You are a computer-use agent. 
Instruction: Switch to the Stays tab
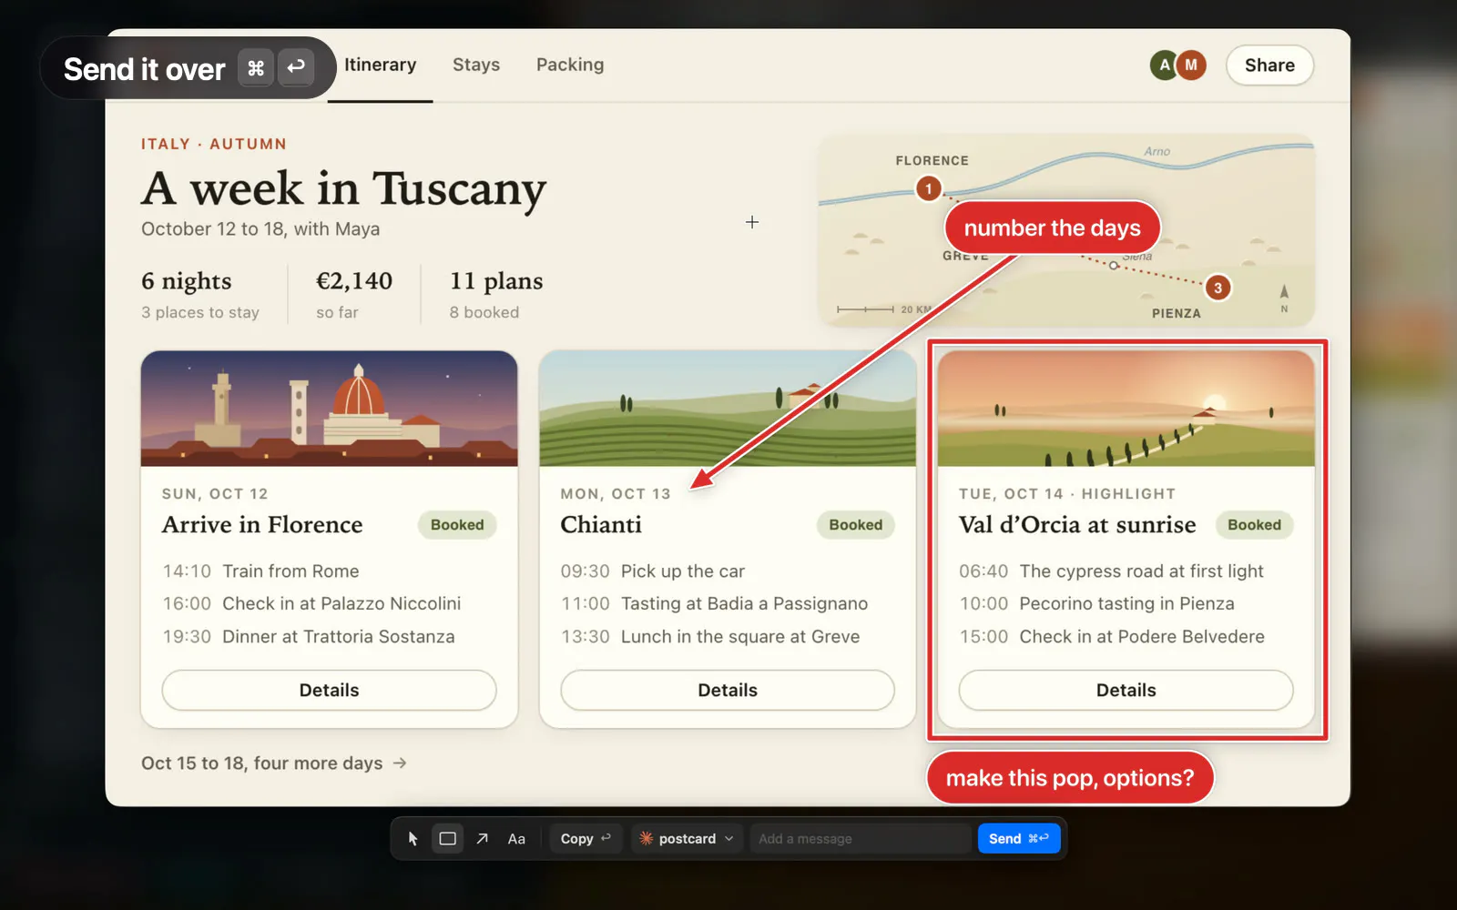pos(476,65)
